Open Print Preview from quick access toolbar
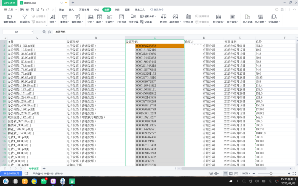The image size is (298, 186). tap(38, 9)
